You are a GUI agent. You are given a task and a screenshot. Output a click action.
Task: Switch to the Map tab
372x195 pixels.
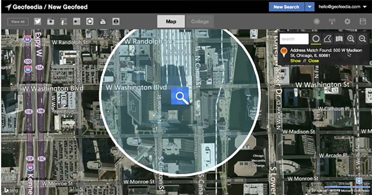coord(171,22)
